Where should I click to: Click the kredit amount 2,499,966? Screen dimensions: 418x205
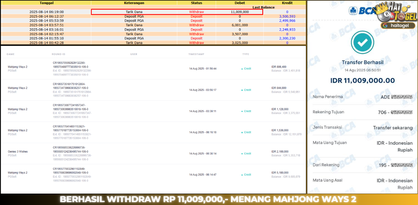[287, 21]
